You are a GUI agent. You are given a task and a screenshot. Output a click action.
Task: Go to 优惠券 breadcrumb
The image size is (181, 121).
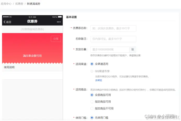point(19,4)
